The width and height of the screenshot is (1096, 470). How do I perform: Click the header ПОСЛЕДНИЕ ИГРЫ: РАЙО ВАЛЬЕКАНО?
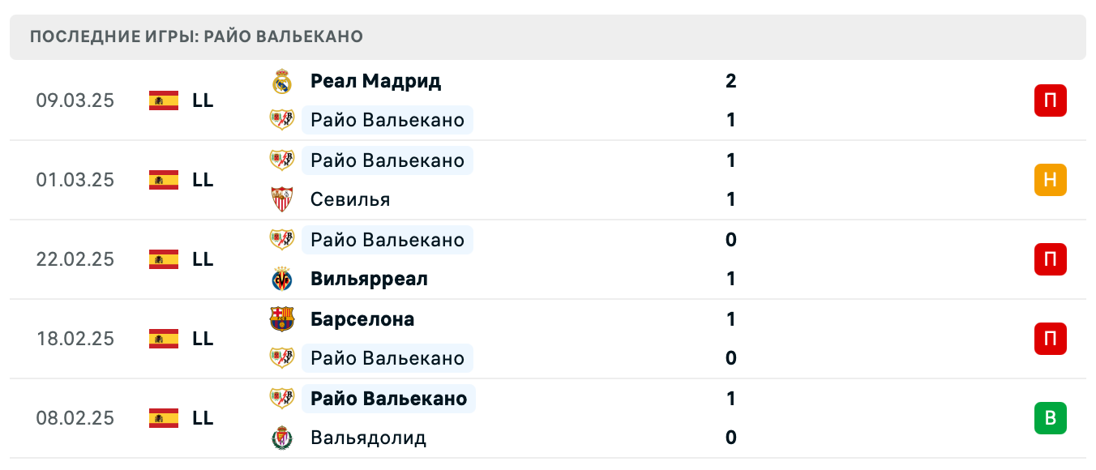[x=197, y=36]
